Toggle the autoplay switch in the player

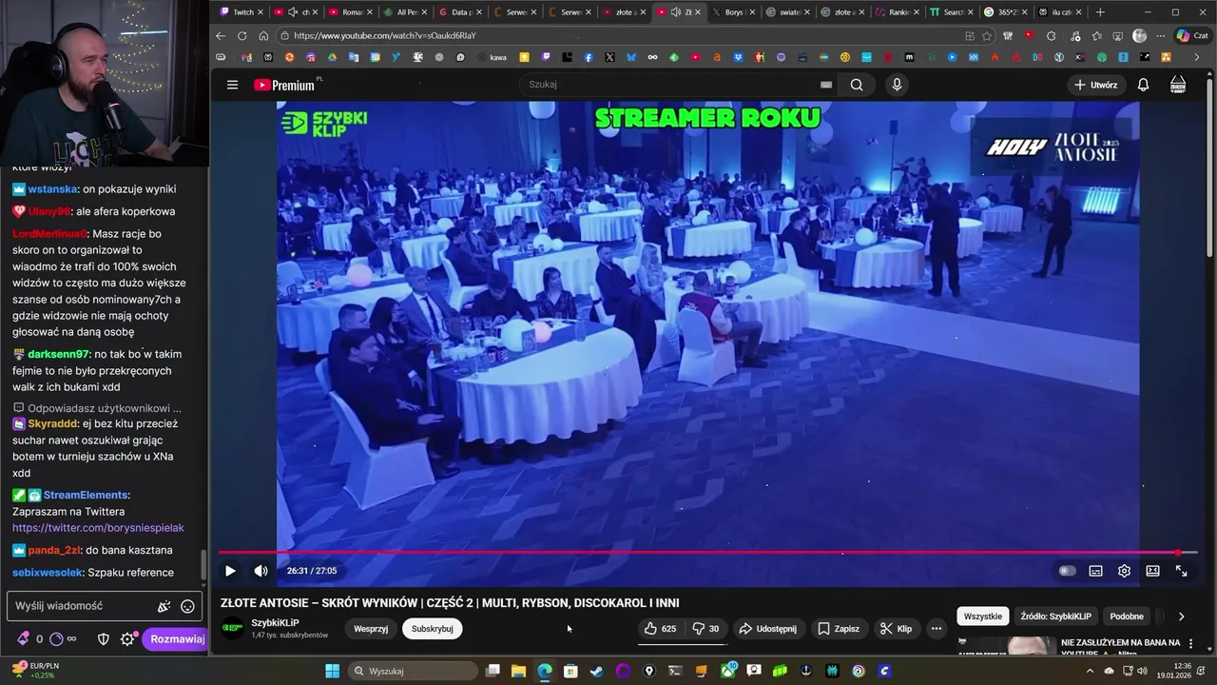[1068, 571]
